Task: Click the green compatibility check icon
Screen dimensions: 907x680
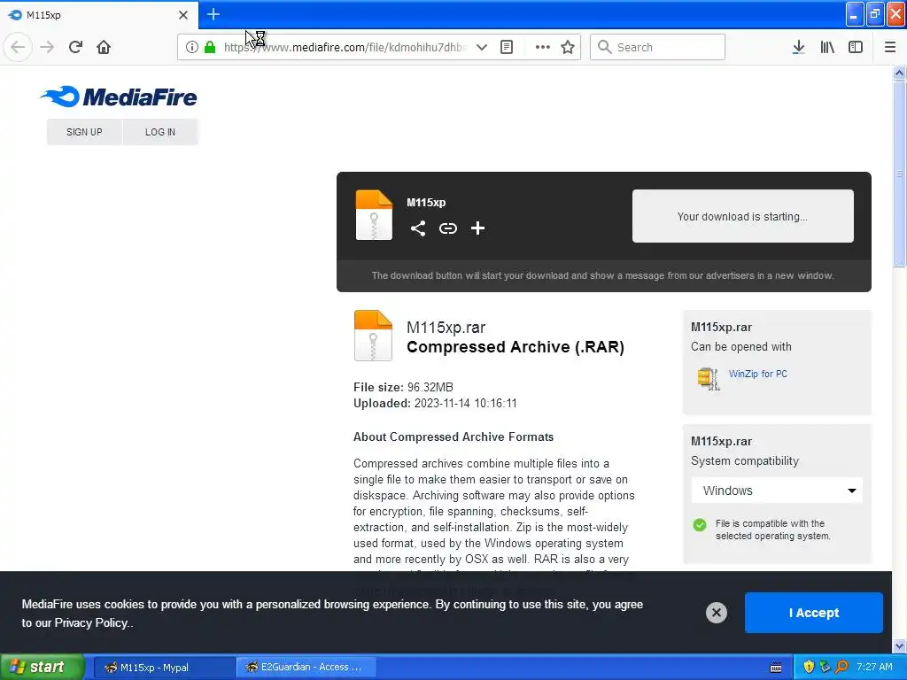Action: 700,525
